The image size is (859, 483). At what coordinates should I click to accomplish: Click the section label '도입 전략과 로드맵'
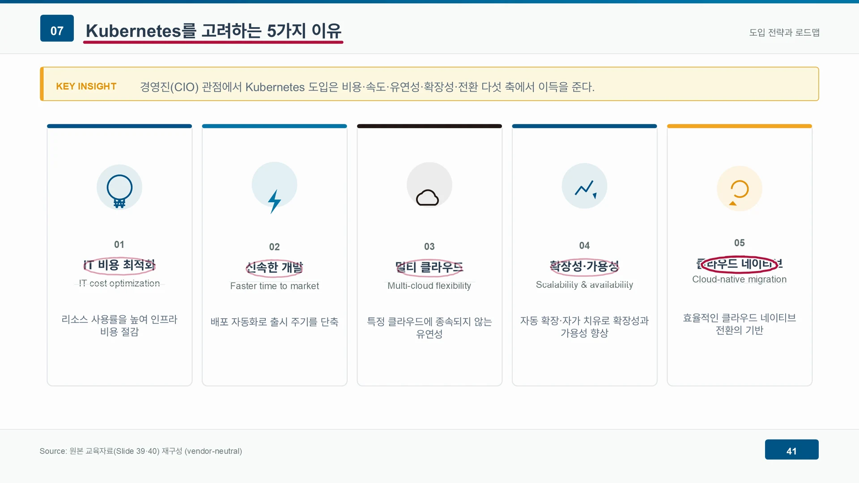[x=784, y=32]
